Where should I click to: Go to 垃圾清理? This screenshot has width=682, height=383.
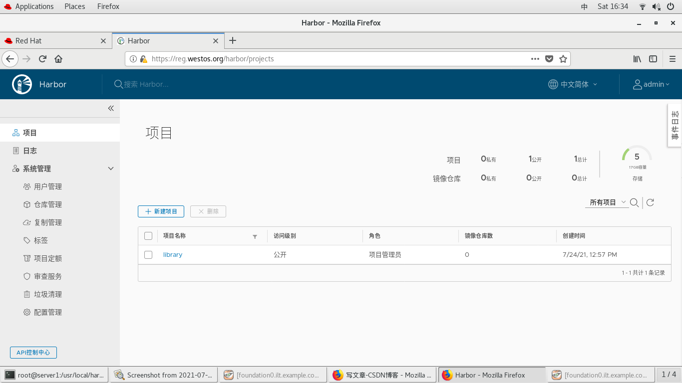tap(48, 294)
